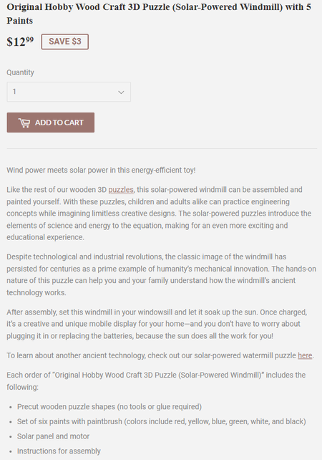The width and height of the screenshot is (322, 460).
Task: Expand the Quantity dropdown chevron arrow
Action: click(x=121, y=92)
